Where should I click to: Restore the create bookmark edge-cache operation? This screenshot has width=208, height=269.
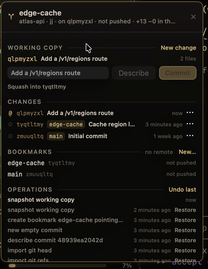click(185, 220)
